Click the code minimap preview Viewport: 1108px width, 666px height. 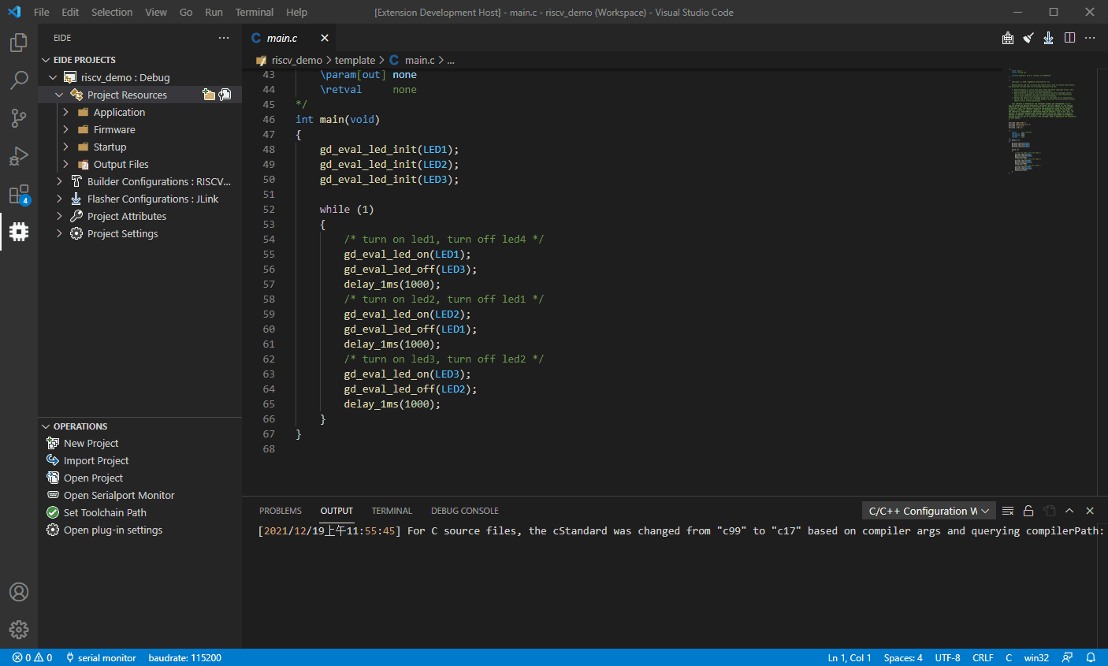point(1042,118)
